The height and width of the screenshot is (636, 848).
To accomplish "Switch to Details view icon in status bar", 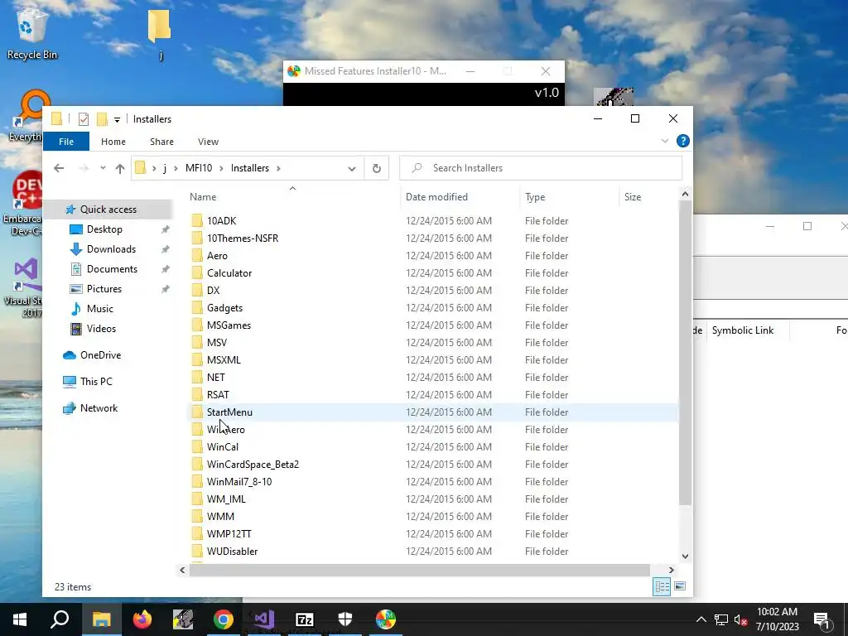I will point(662,587).
